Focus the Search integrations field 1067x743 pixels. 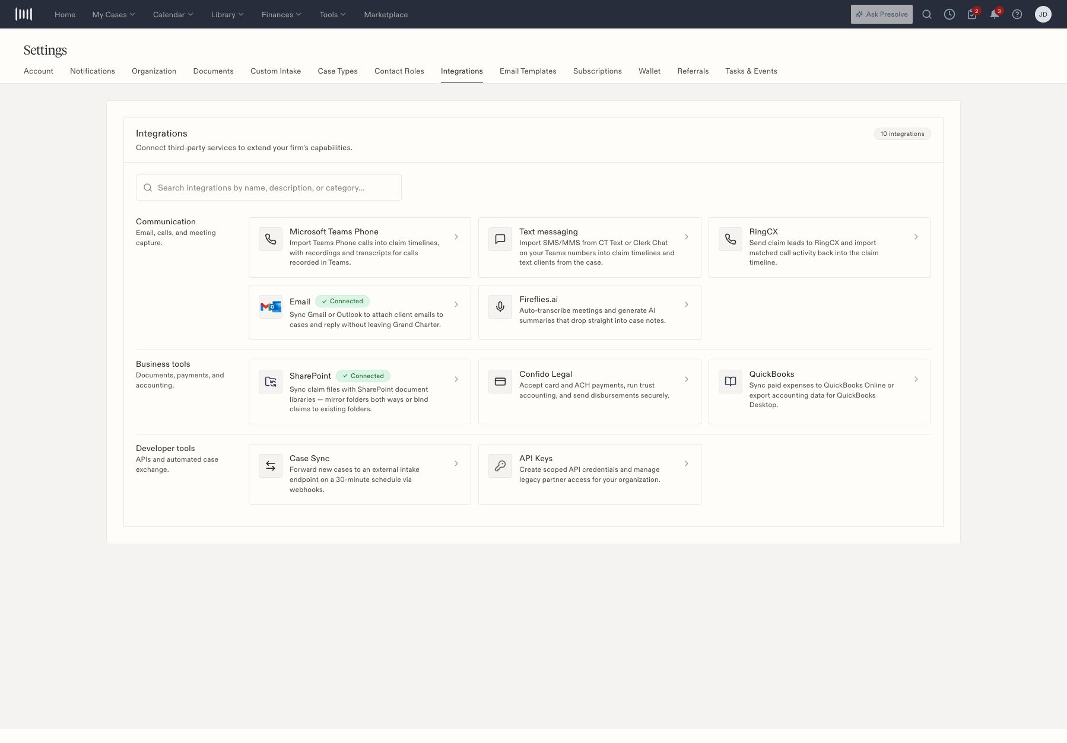(269, 188)
